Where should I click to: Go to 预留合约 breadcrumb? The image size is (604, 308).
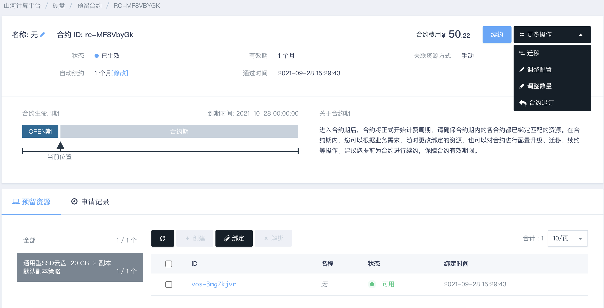(x=89, y=6)
